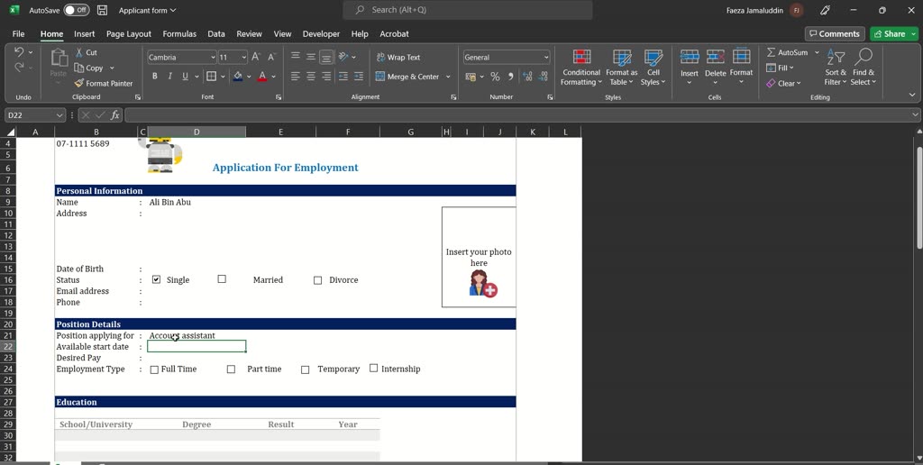923x465 pixels.
Task: Toggle Bold formatting
Action: 154,76
